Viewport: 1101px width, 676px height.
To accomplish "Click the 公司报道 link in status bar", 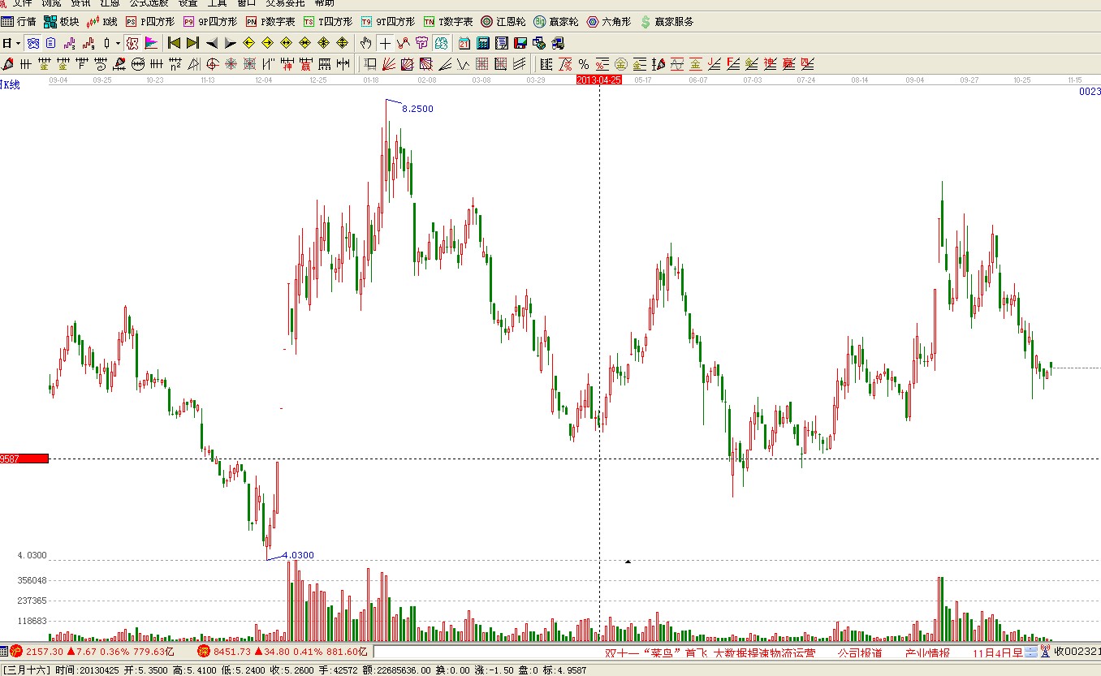I will (860, 652).
